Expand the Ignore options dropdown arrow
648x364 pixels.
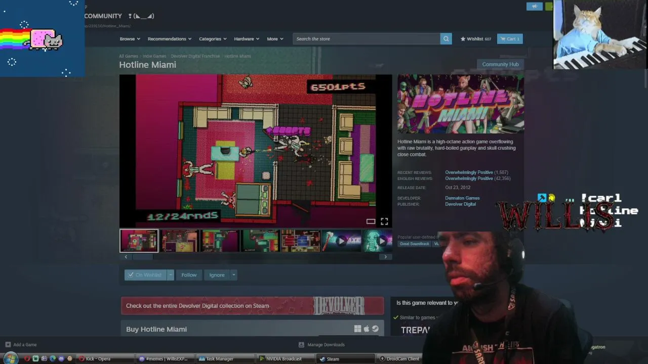pyautogui.click(x=233, y=275)
